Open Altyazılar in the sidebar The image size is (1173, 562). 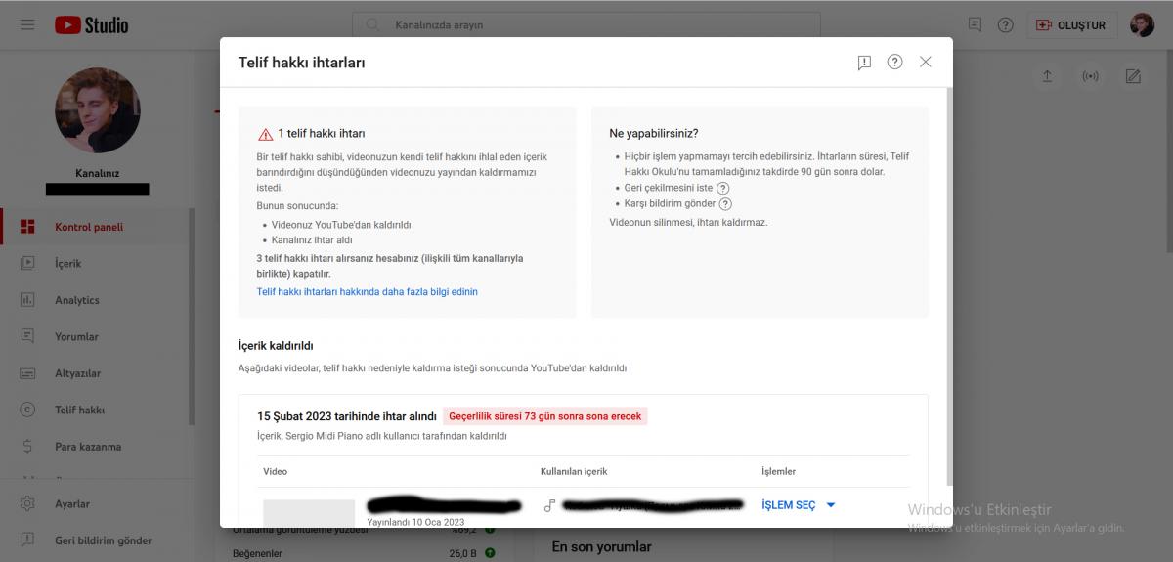[95, 373]
